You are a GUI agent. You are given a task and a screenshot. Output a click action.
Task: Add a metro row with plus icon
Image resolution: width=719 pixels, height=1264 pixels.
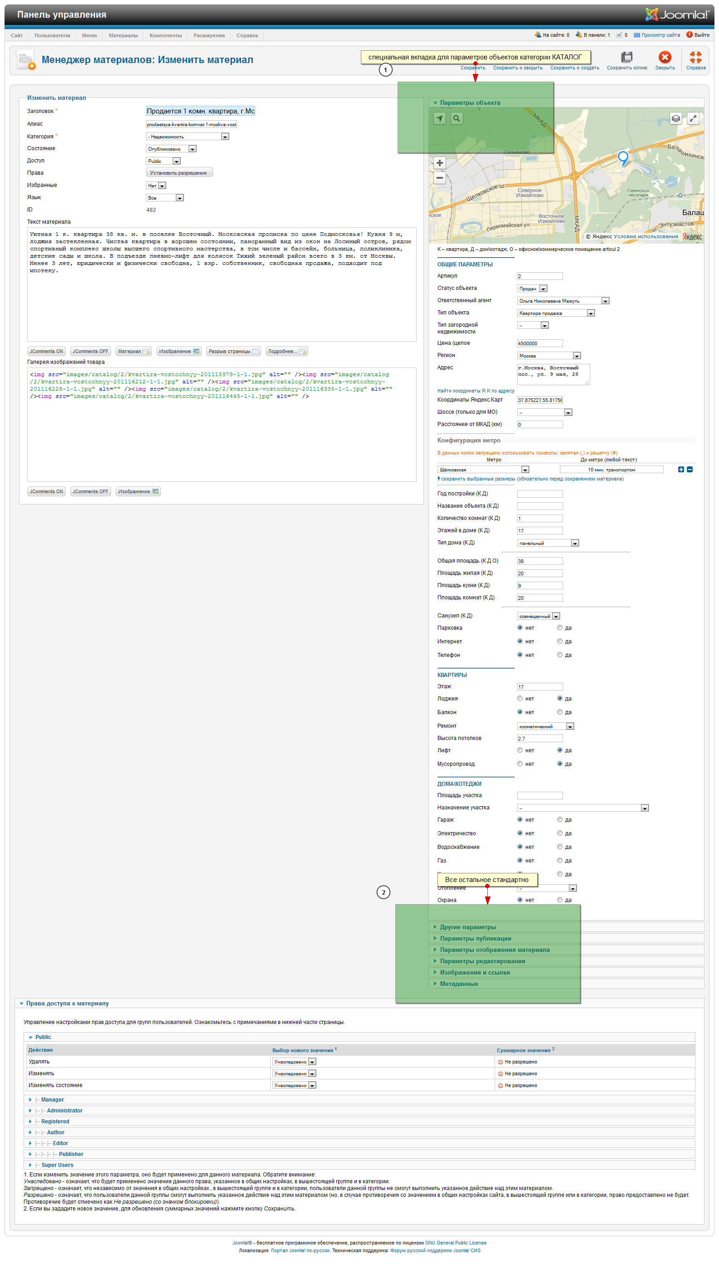(681, 470)
